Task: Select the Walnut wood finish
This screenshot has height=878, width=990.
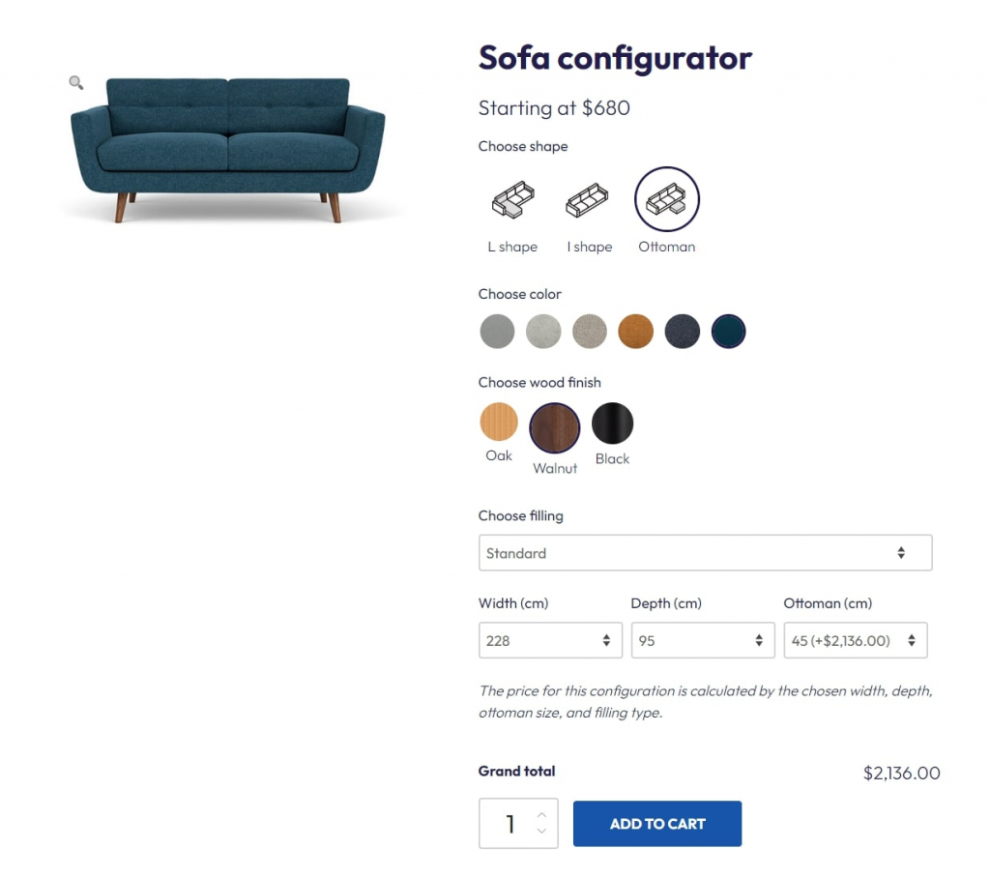Action: pos(554,426)
